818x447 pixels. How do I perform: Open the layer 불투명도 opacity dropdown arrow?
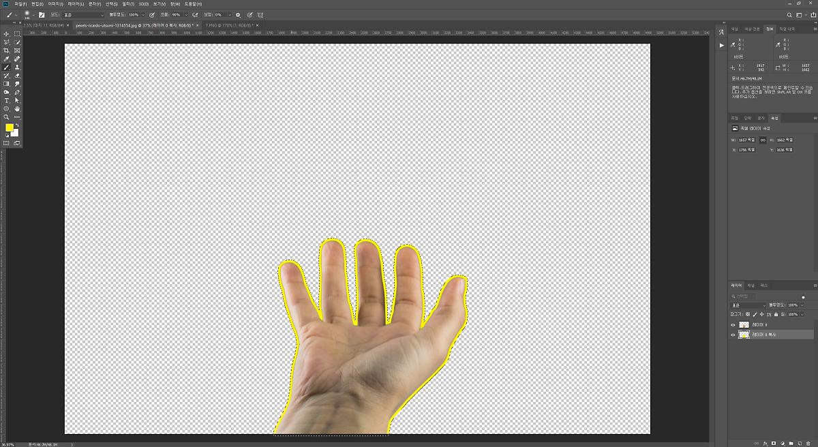tap(802, 305)
